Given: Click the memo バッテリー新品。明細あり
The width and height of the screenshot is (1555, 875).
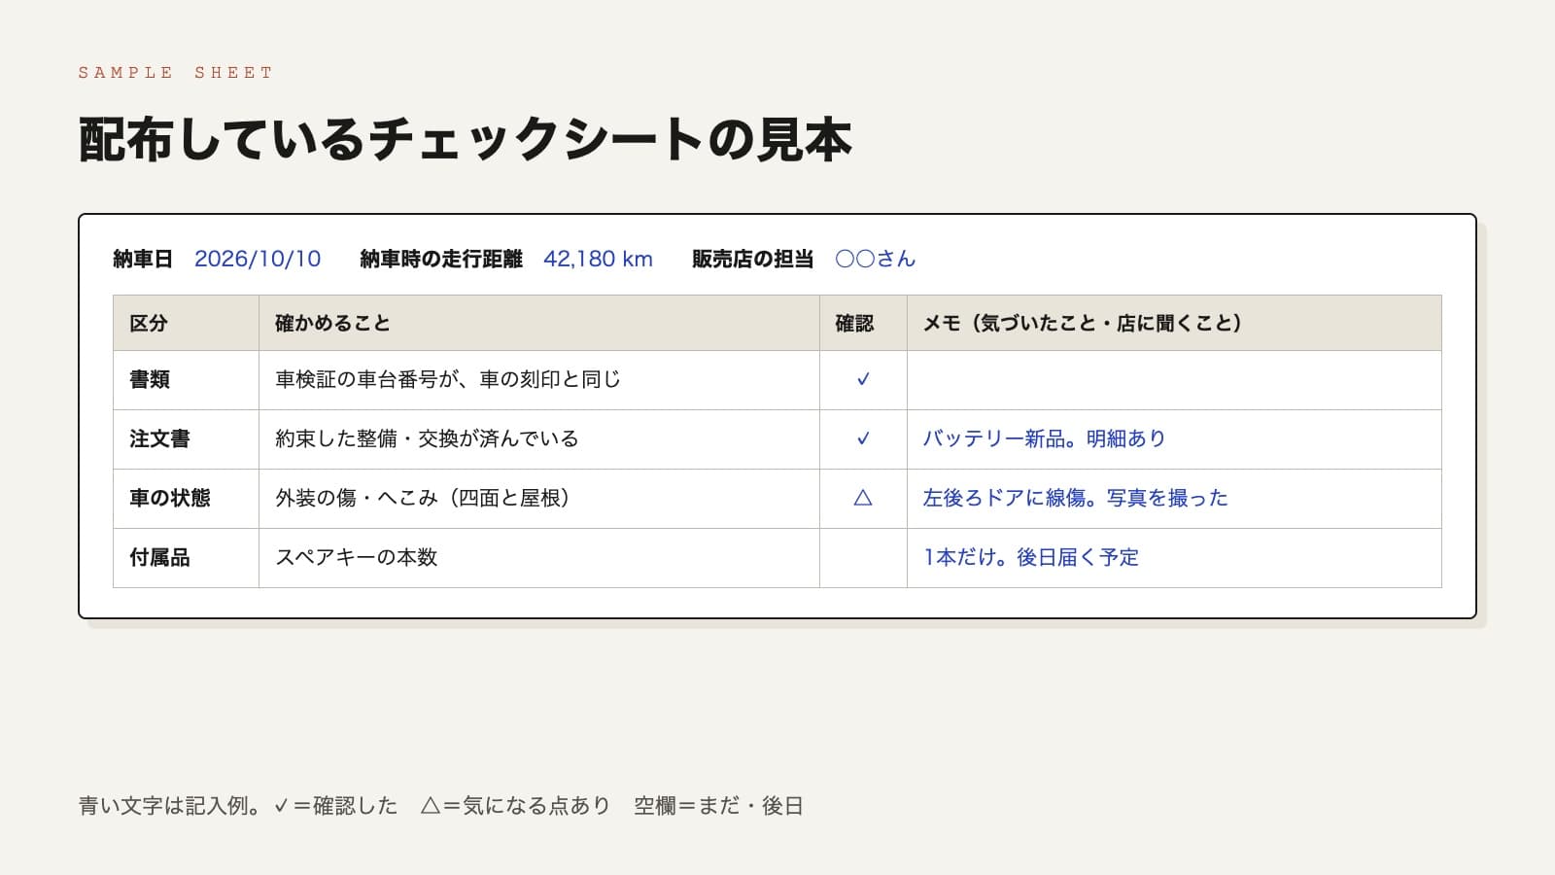Looking at the screenshot, I should click(x=1044, y=438).
